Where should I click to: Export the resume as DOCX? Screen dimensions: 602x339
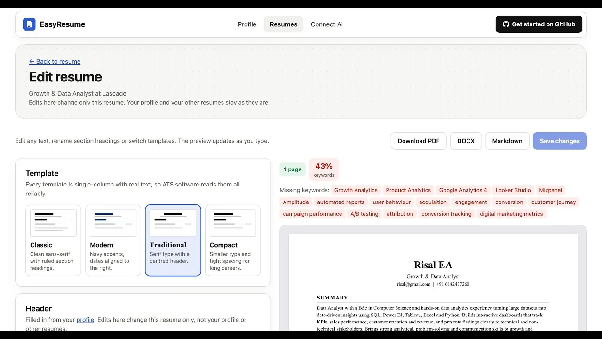coord(466,141)
